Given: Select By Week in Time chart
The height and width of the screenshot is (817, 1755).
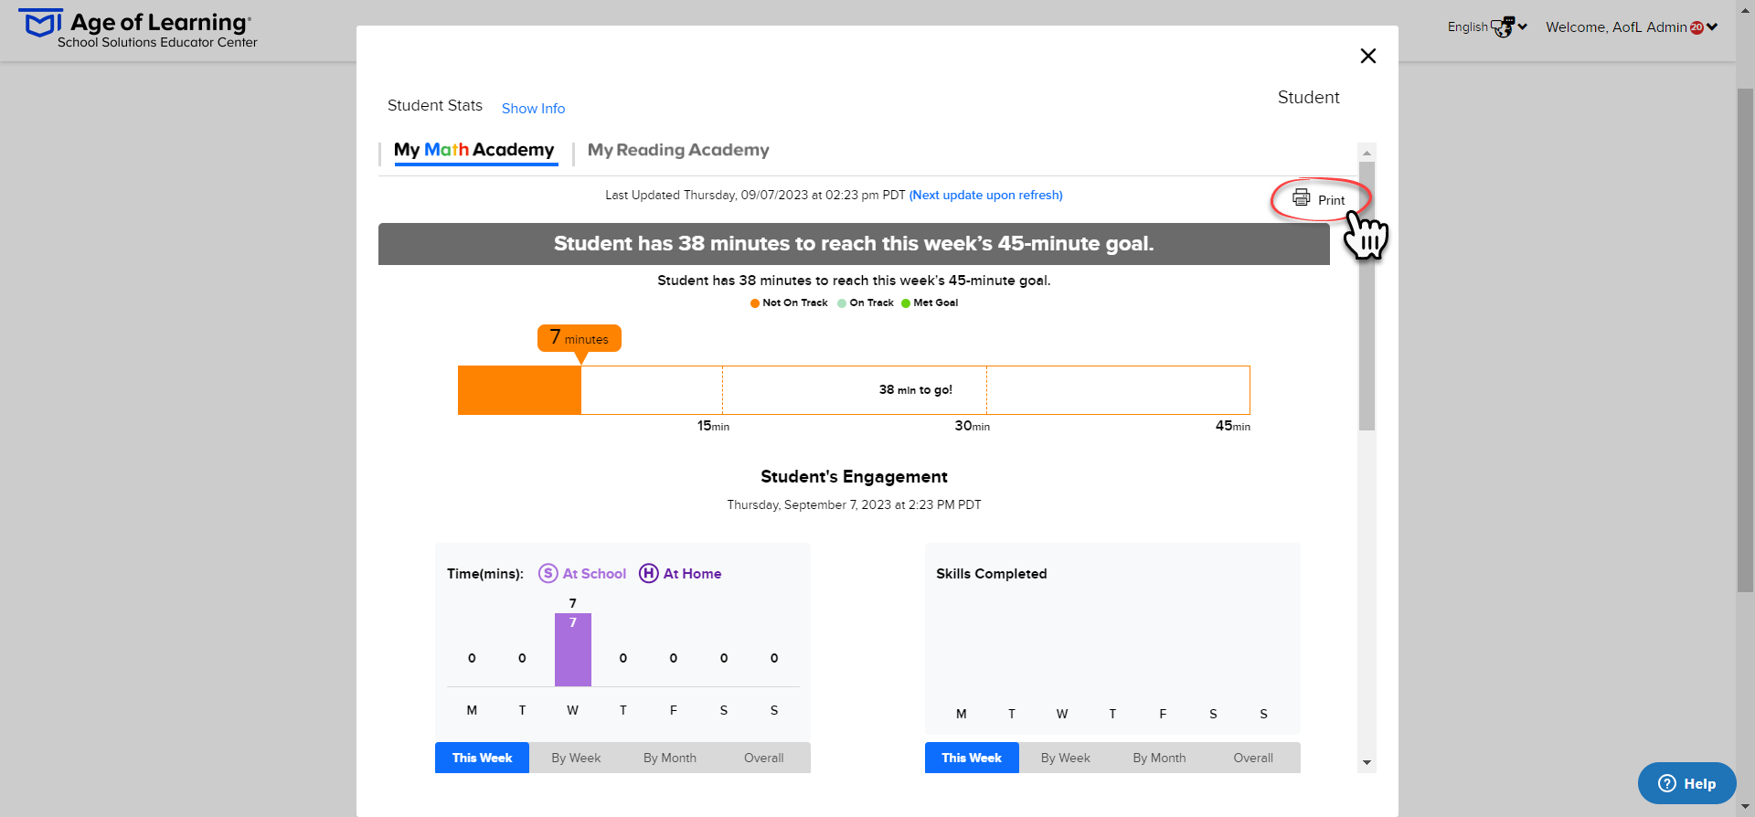Looking at the screenshot, I should point(576,758).
